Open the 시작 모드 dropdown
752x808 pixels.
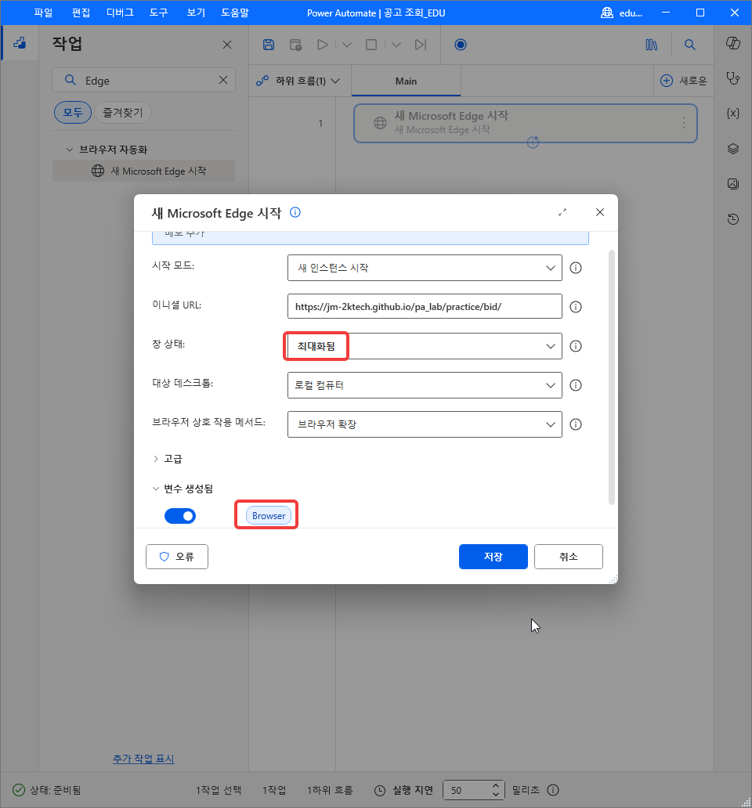click(x=425, y=268)
